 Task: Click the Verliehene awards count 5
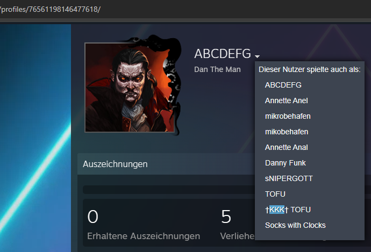click(x=226, y=217)
